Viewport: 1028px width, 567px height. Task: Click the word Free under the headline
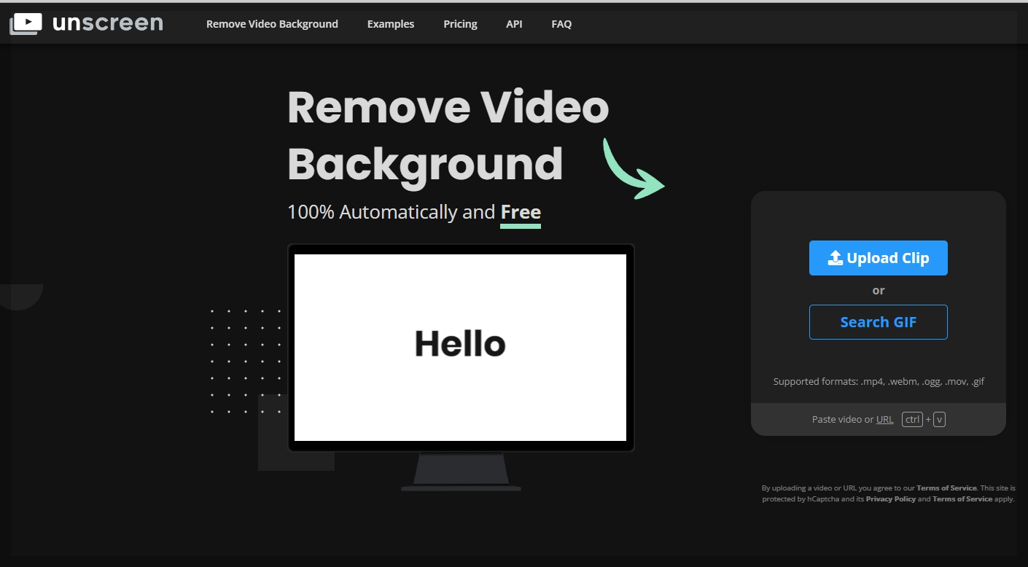[521, 212]
